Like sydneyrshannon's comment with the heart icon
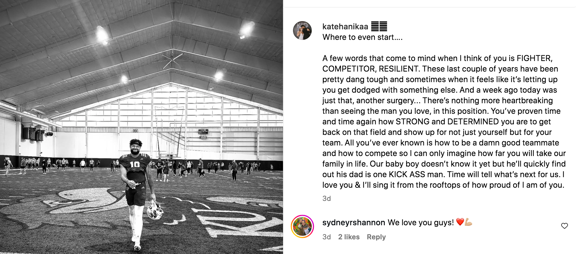This screenshot has width=576, height=254. 564,226
